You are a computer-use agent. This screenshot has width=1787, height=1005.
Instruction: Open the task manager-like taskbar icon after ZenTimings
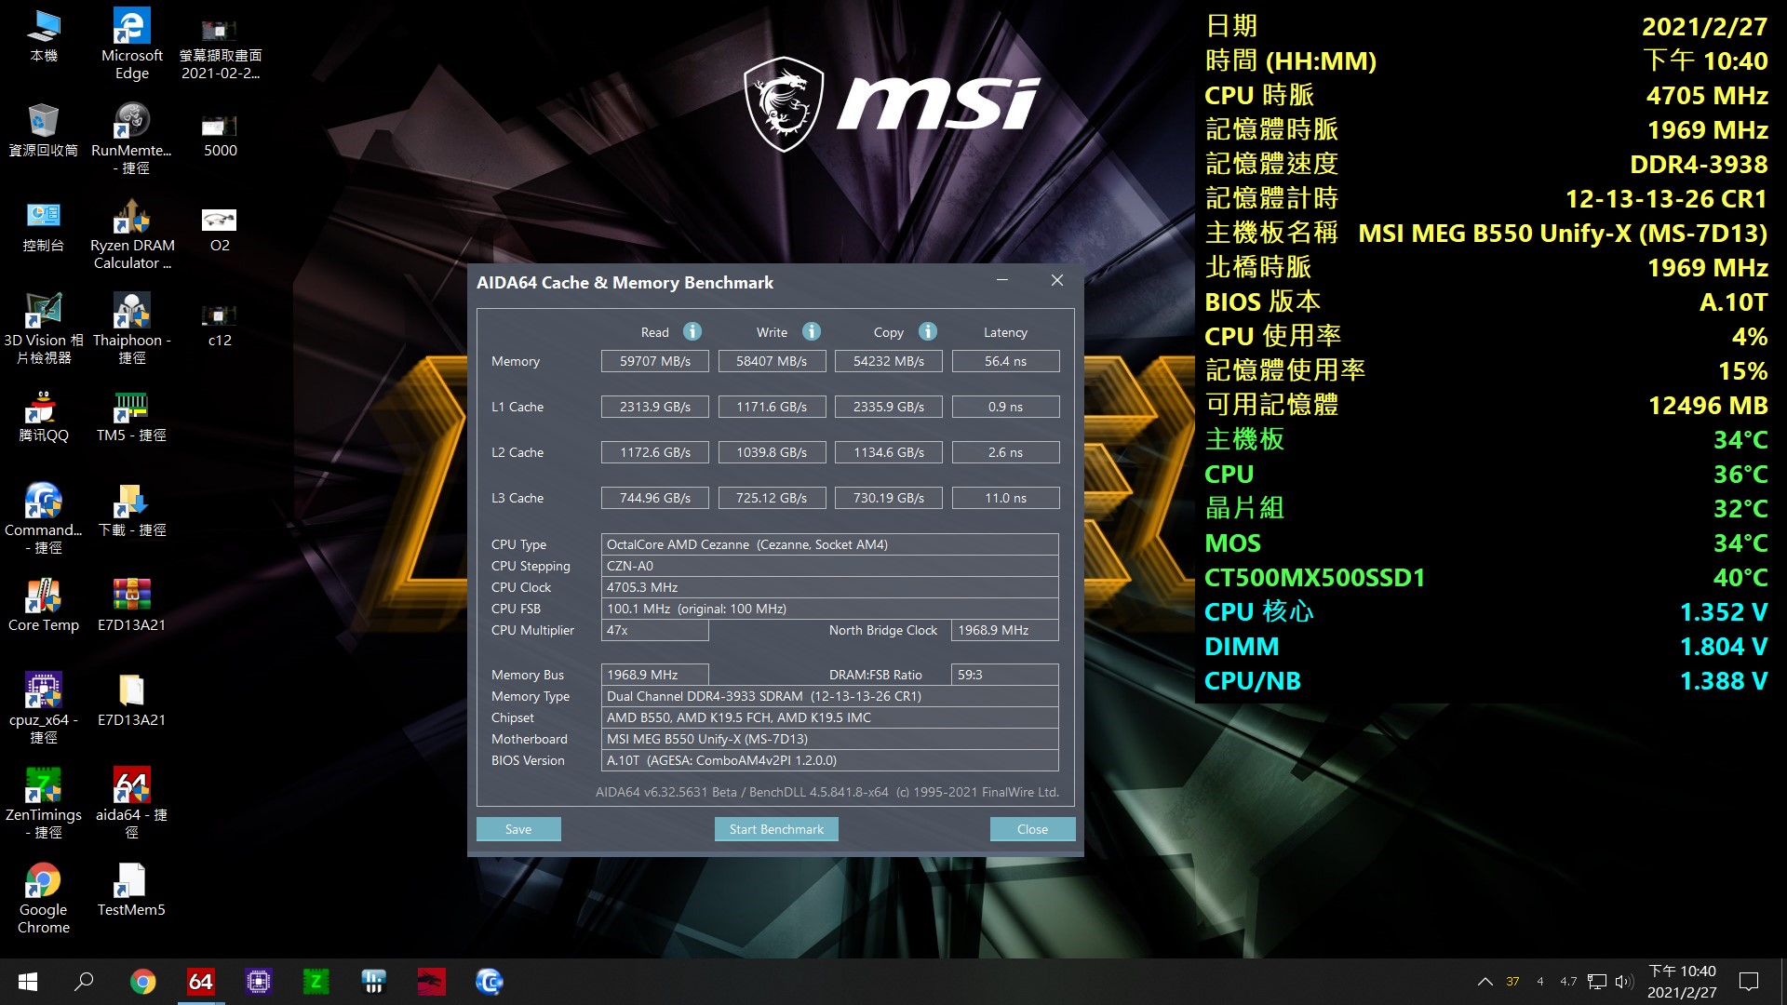pyautogui.click(x=373, y=982)
